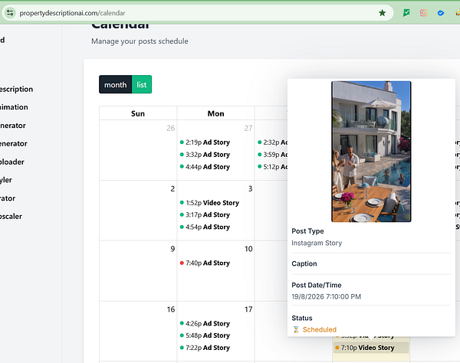Screen dimensions: 460x363
Task: Switch to list view
Action: click(142, 84)
